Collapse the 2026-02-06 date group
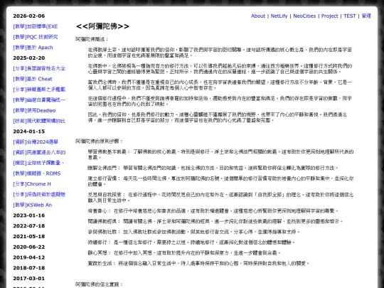384x288 pixels. (x=29, y=16)
